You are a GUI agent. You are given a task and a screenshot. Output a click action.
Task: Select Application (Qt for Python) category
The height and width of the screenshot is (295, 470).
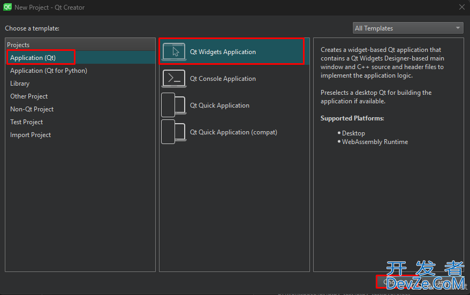[x=81, y=71]
